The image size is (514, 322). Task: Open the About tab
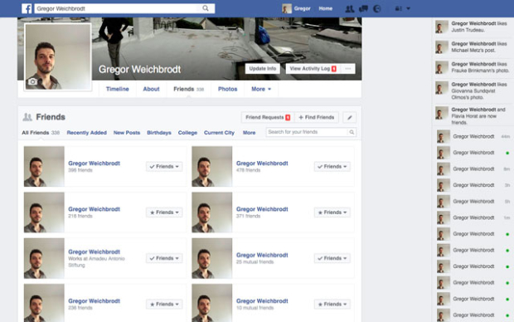(151, 90)
